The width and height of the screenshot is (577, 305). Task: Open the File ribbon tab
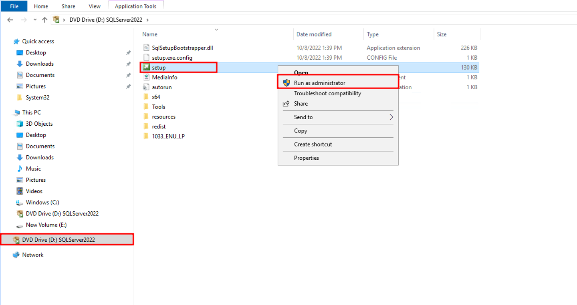14,6
